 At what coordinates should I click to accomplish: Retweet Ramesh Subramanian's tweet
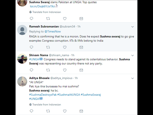pos(48,47)
